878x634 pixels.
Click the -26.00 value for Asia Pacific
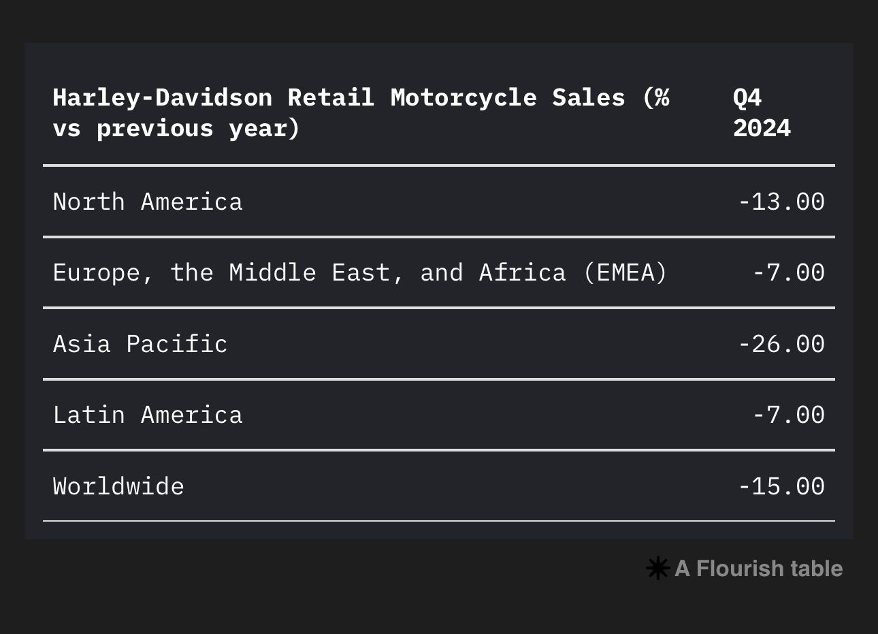[x=781, y=344]
